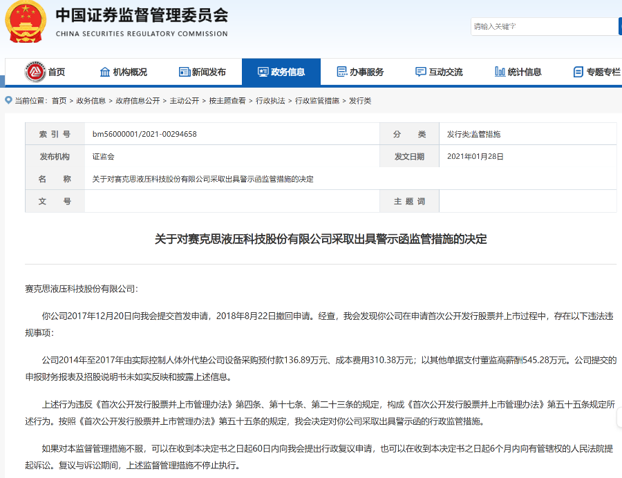
Task: Click the document icon on 办事服务
Action: pos(341,71)
